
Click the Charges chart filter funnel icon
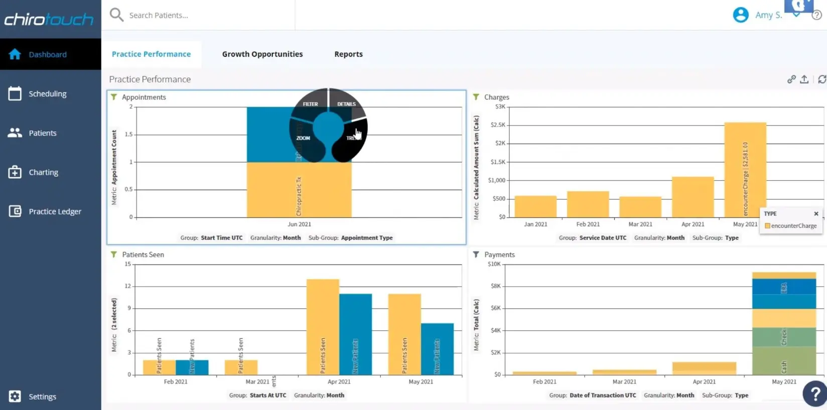(x=476, y=97)
